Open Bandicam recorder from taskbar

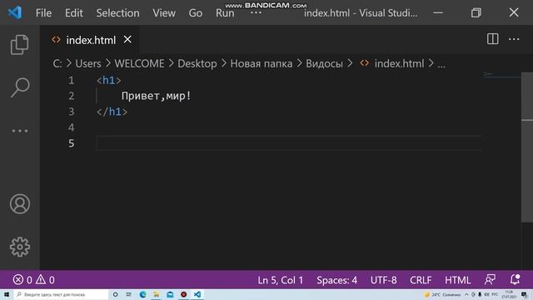(x=183, y=294)
